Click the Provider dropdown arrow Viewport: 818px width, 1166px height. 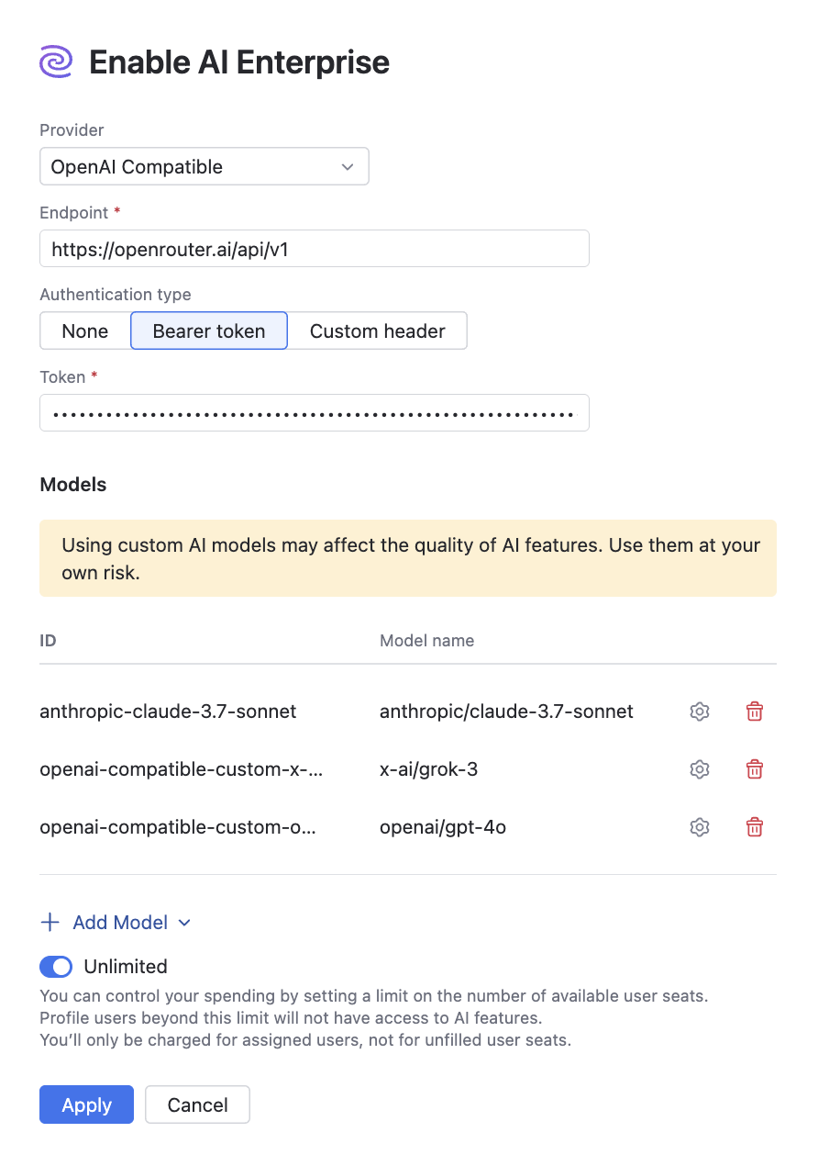point(348,166)
